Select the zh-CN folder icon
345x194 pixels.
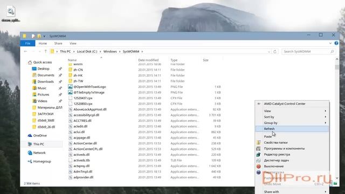(x=70, y=70)
